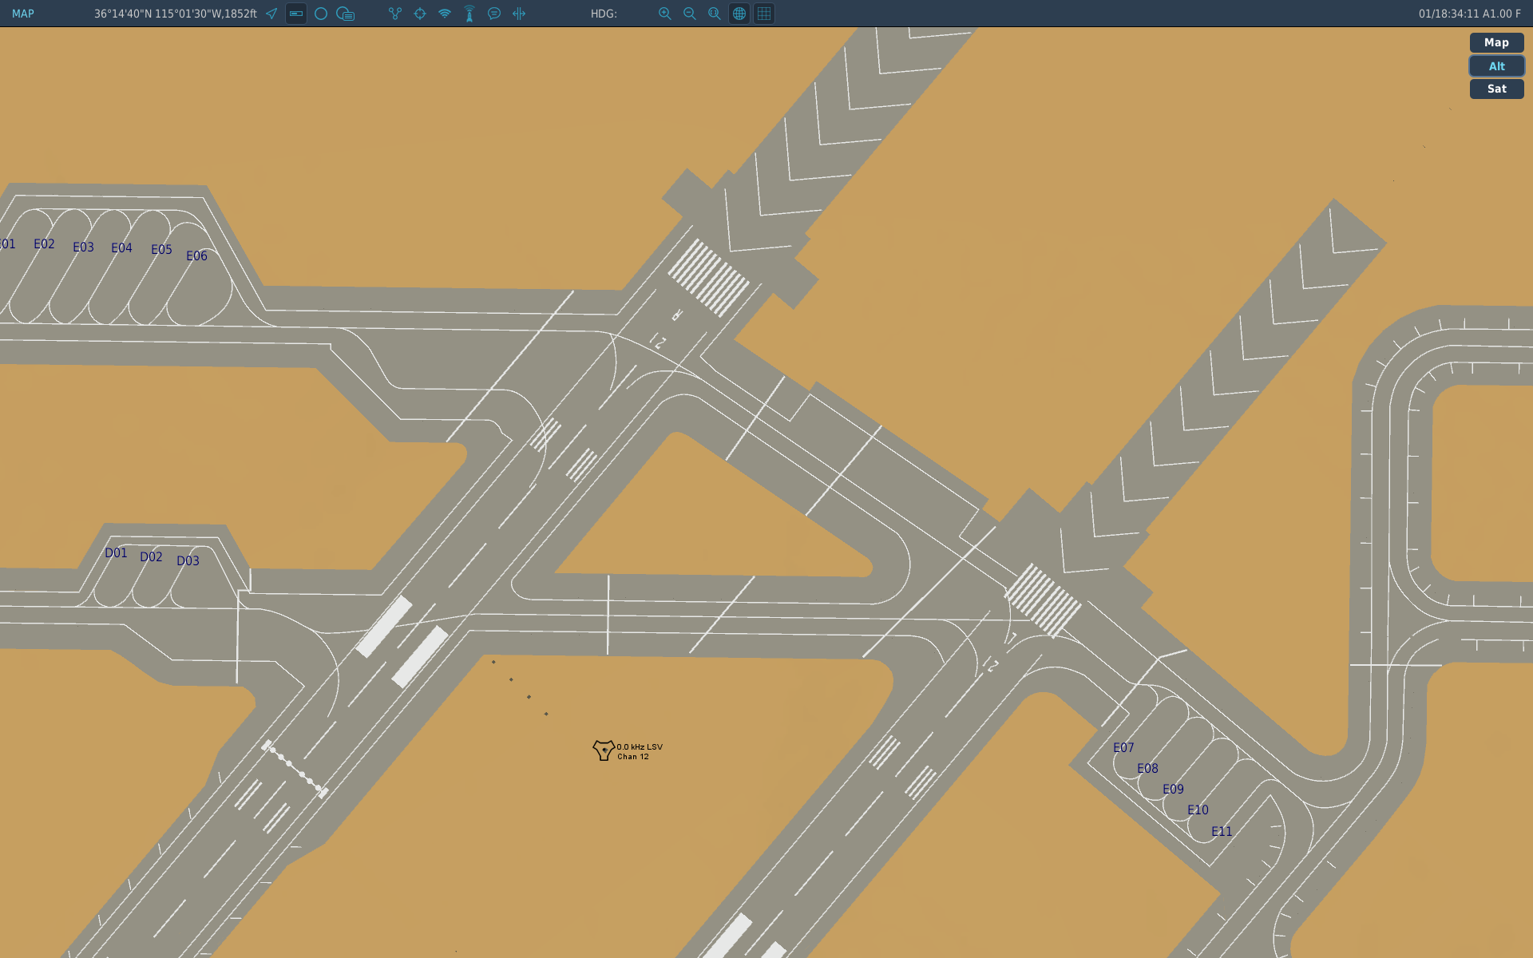Select parking spot D02

pyautogui.click(x=151, y=556)
